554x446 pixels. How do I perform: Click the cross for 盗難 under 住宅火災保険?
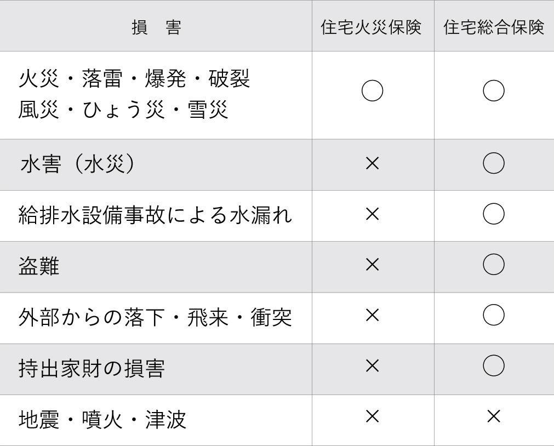[373, 264]
